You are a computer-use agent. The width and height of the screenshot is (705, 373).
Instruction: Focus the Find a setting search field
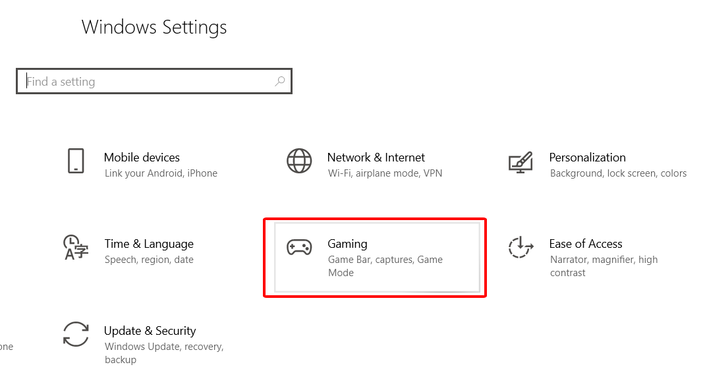coord(145,82)
